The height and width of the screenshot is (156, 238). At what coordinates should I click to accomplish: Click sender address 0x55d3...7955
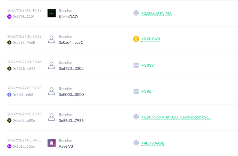(x=71, y=121)
